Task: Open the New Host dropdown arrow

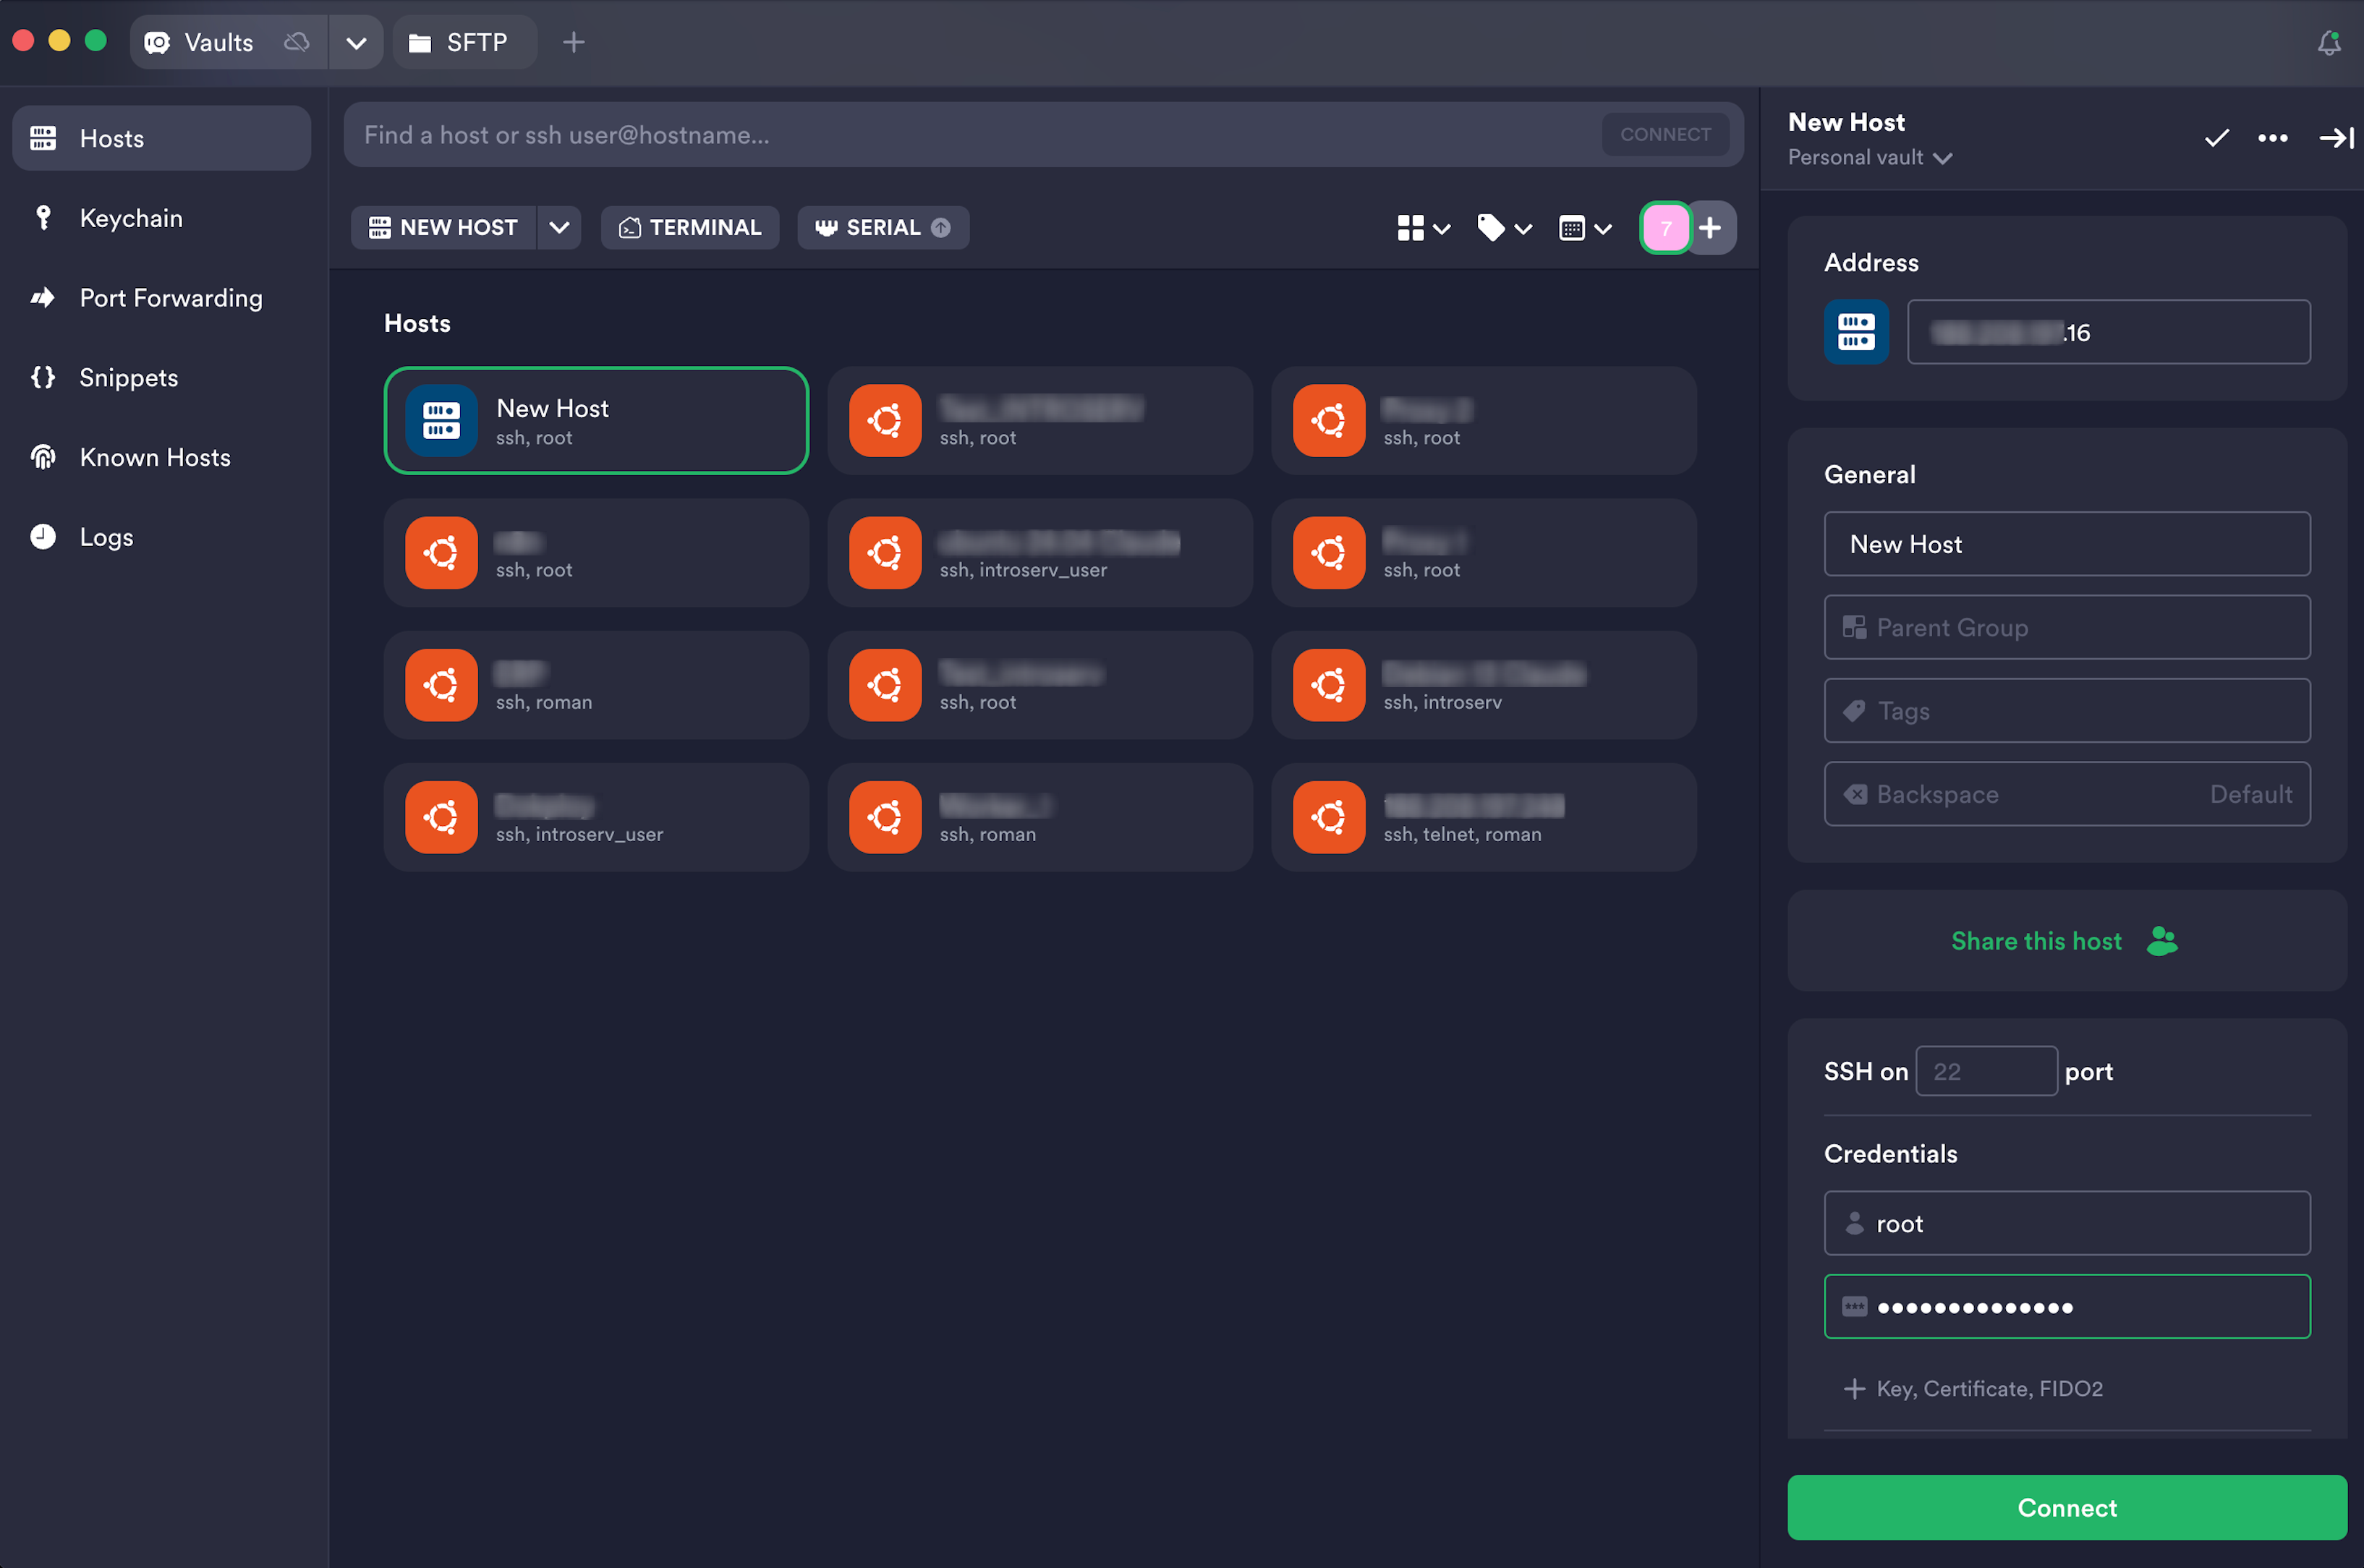Action: click(x=559, y=228)
